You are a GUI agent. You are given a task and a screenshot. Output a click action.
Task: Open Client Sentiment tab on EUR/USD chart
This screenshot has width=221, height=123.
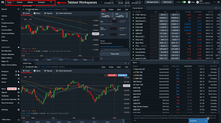click(64, 13)
